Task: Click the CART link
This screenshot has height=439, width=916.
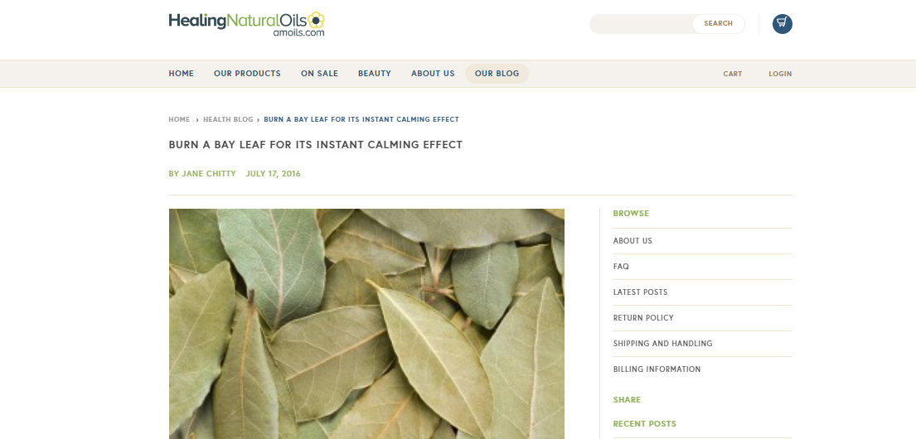Action: (x=733, y=75)
